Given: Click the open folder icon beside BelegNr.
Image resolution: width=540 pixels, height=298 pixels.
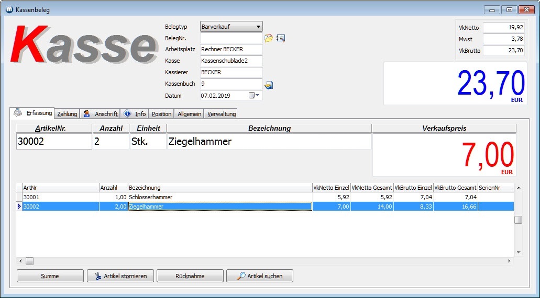Looking at the screenshot, I should click(269, 38).
